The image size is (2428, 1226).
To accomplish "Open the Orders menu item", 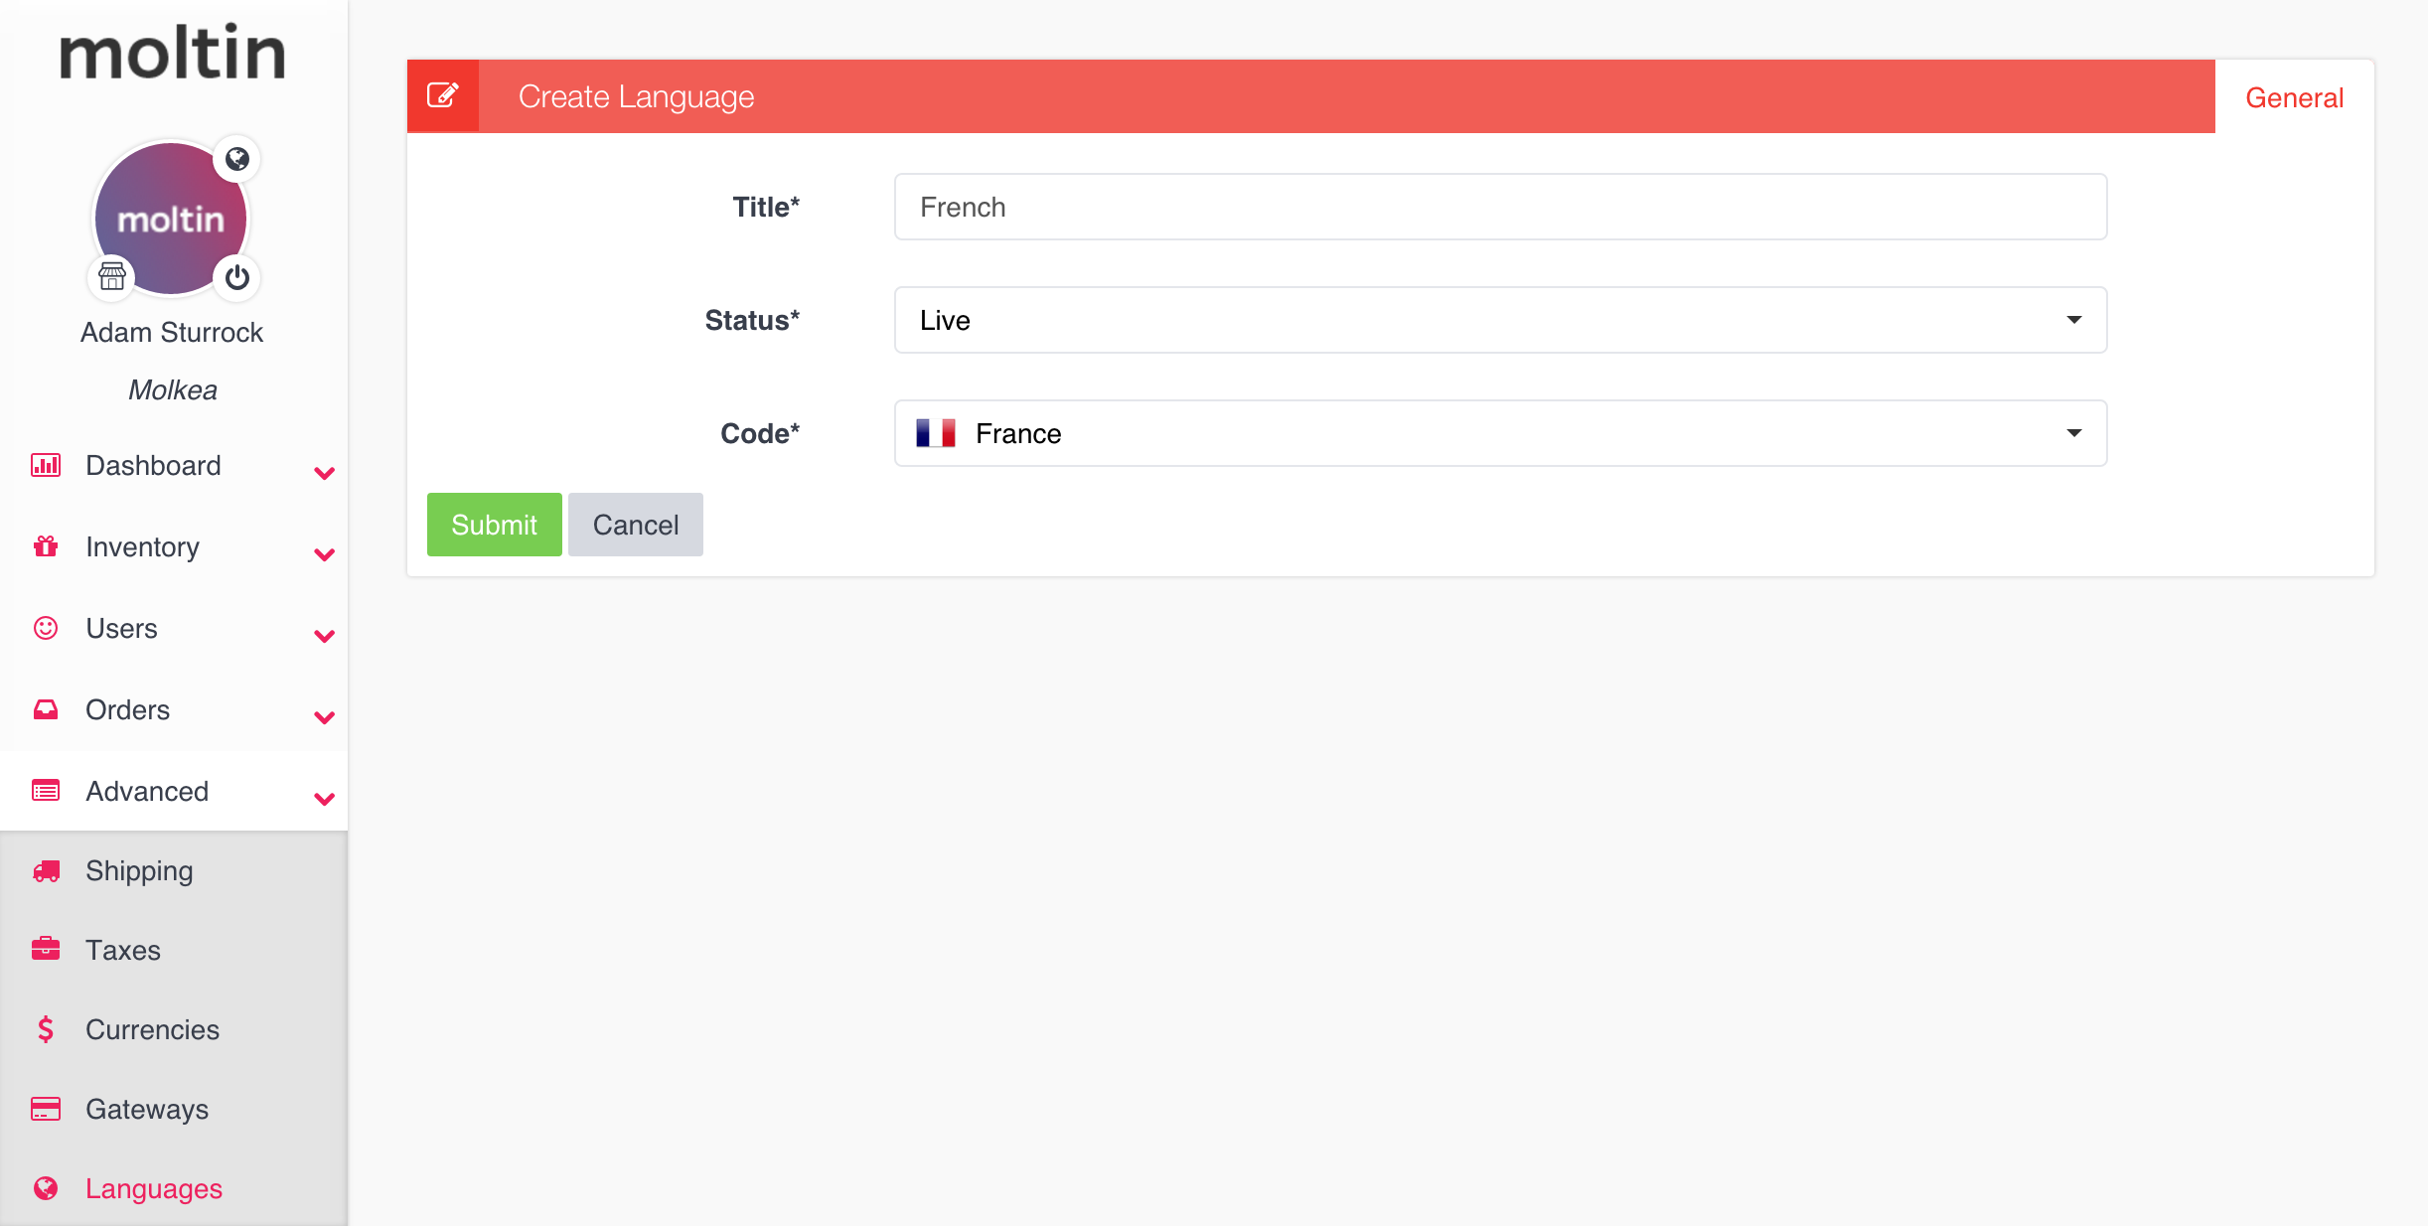I will 174,709.
